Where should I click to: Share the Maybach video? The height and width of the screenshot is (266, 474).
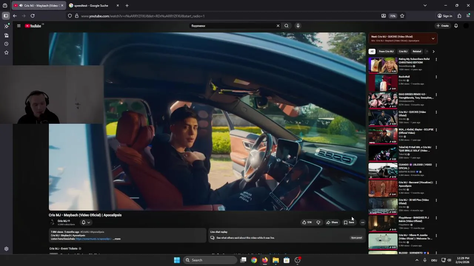point(332,222)
